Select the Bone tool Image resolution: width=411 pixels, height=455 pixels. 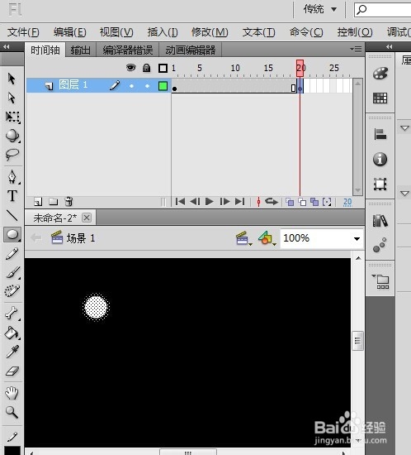coord(12,314)
